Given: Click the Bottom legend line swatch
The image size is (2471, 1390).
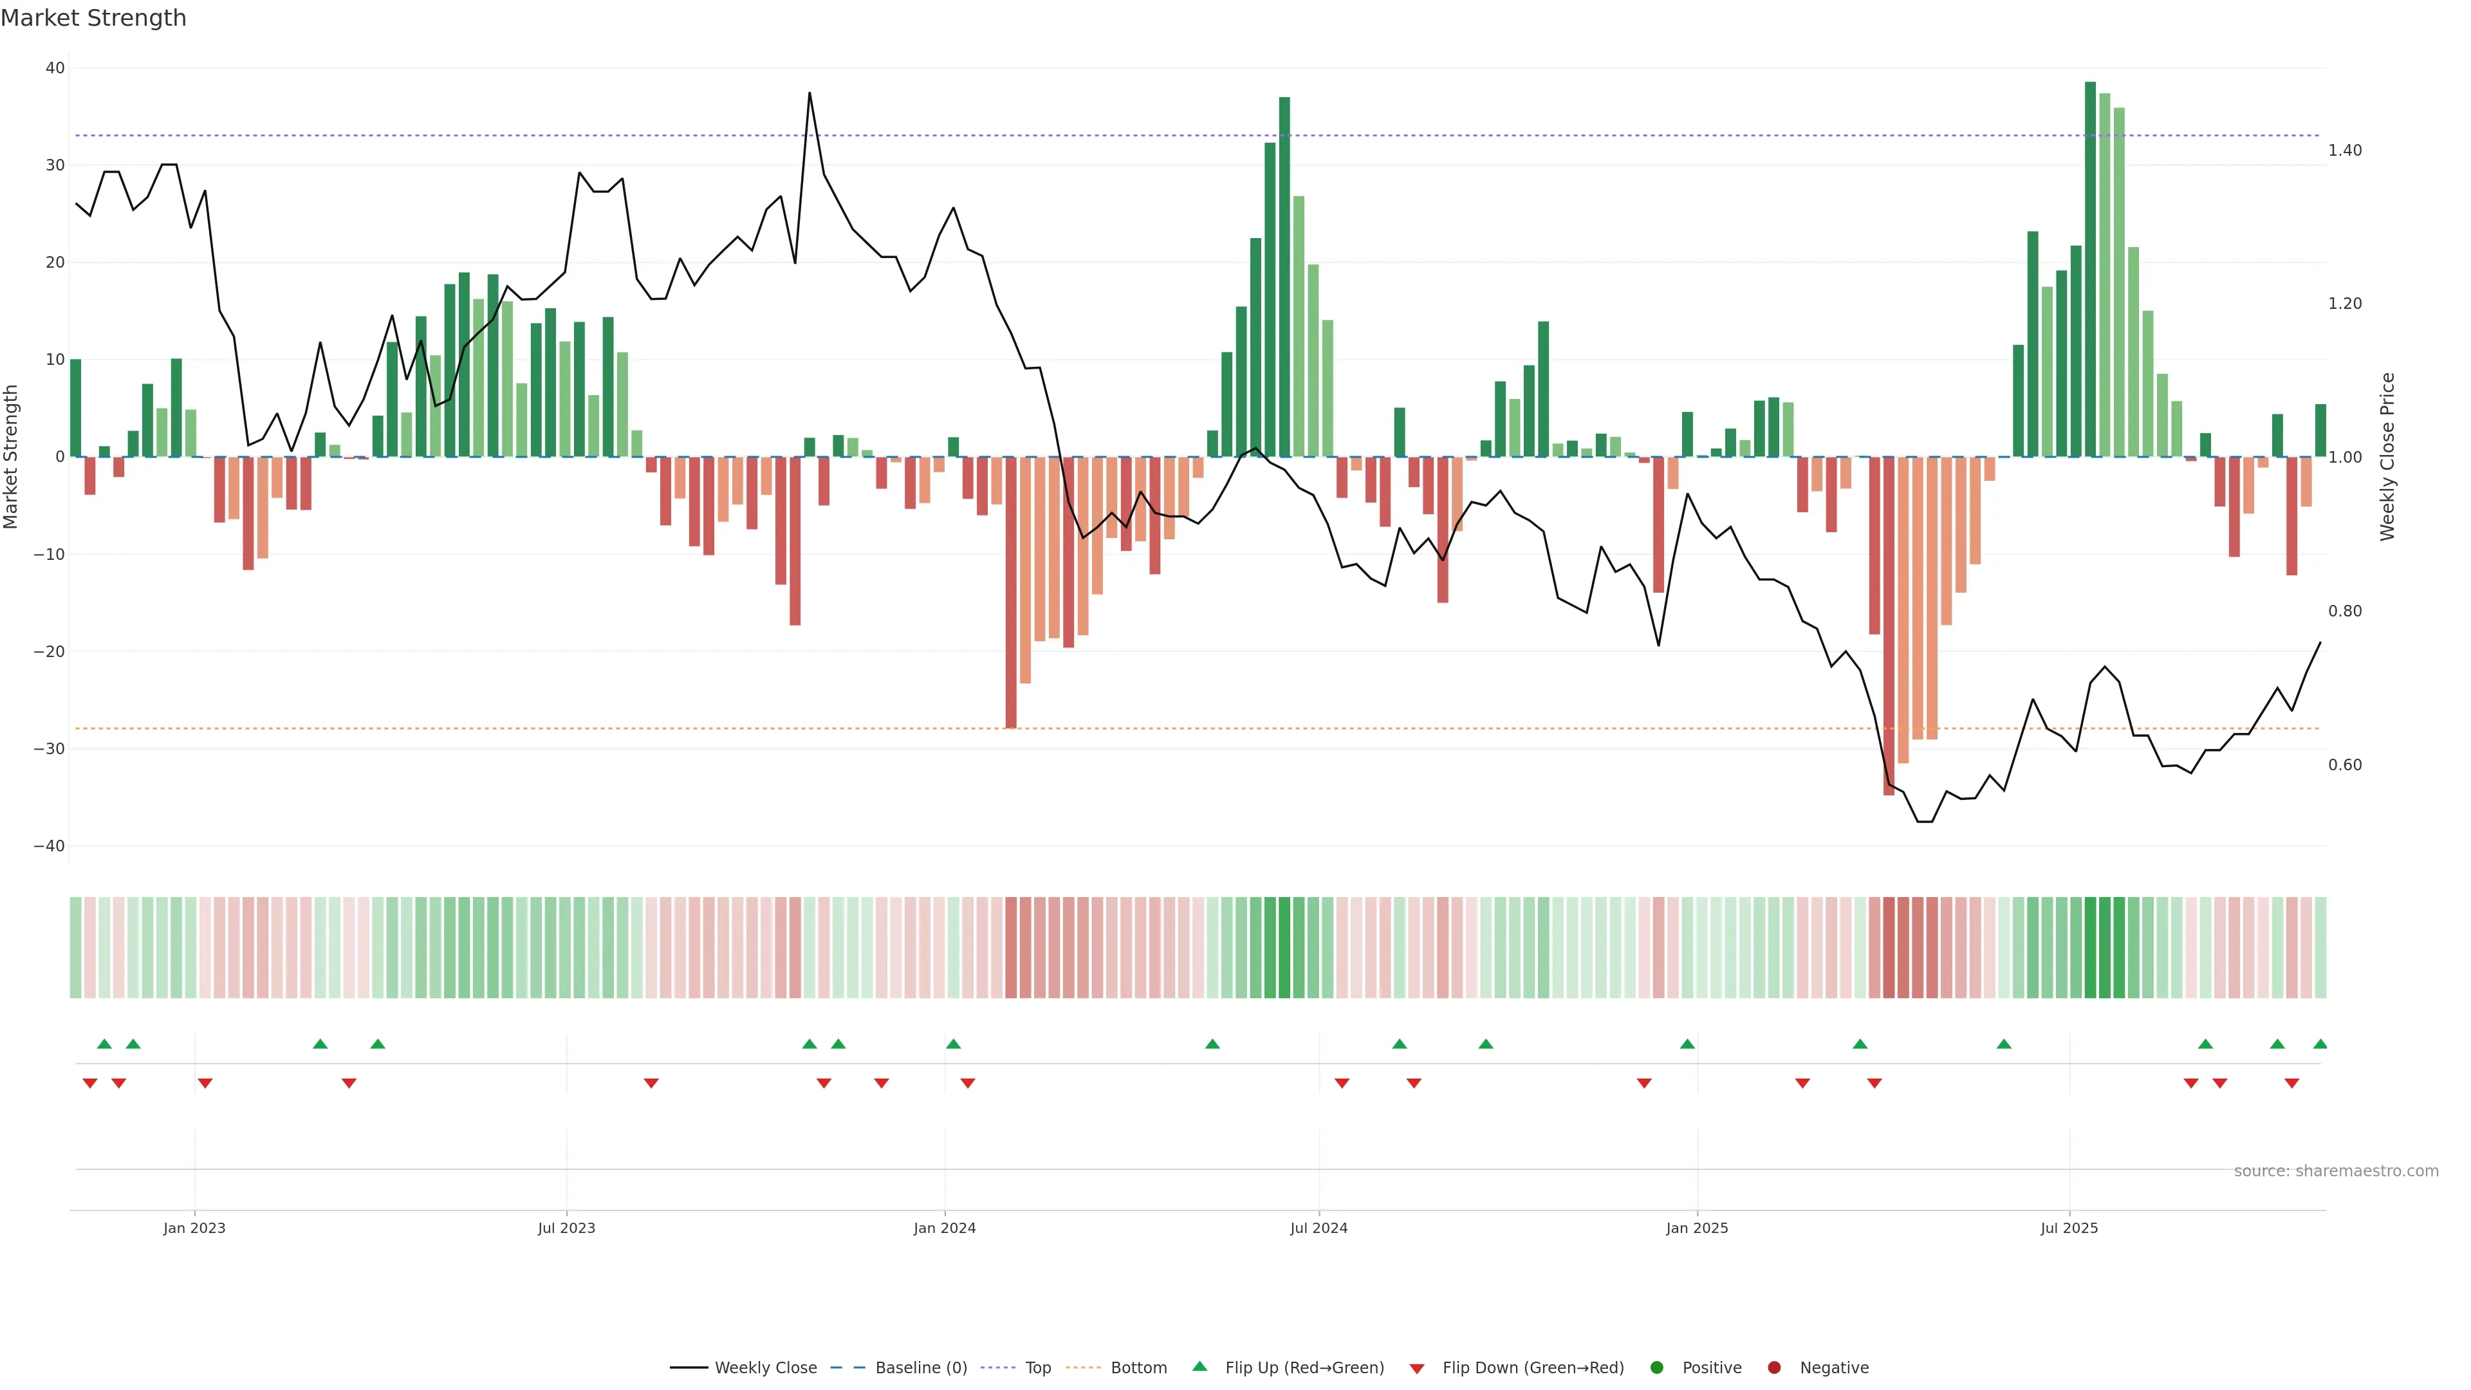Looking at the screenshot, I should tap(1083, 1367).
